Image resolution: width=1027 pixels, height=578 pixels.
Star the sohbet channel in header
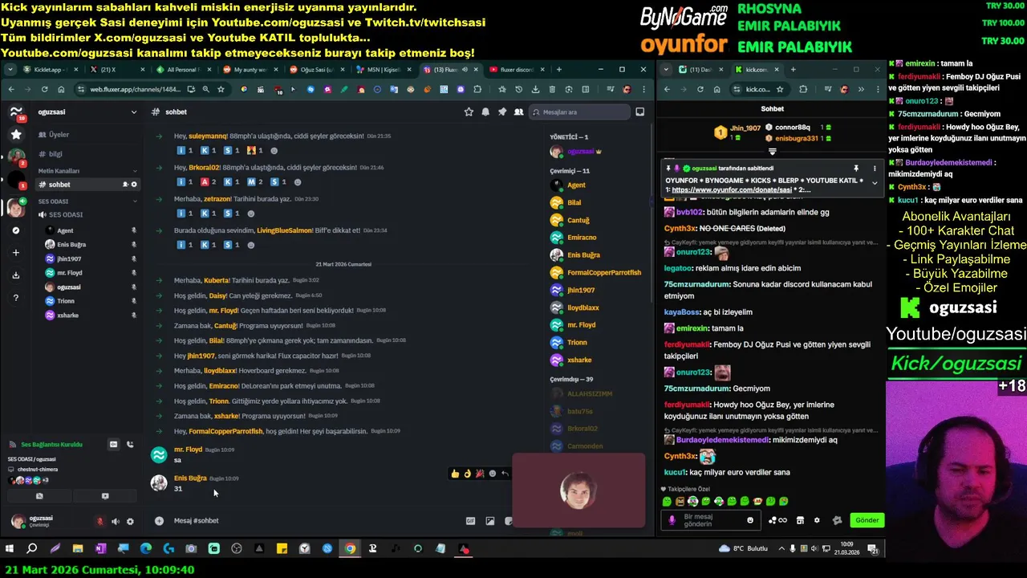click(469, 112)
